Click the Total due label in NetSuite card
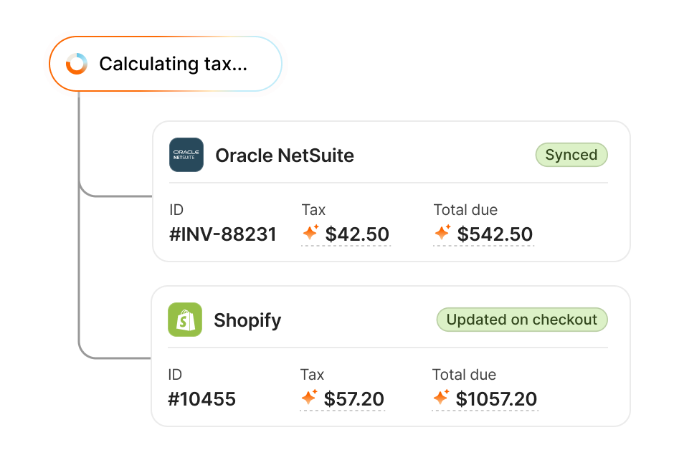This screenshot has height=450, width=674. [465, 210]
